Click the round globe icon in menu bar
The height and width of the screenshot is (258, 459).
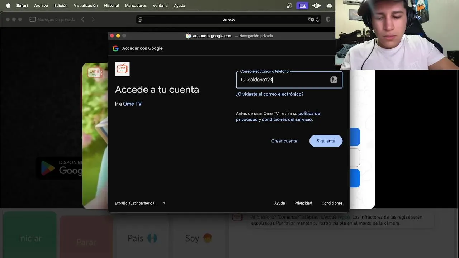tap(289, 5)
